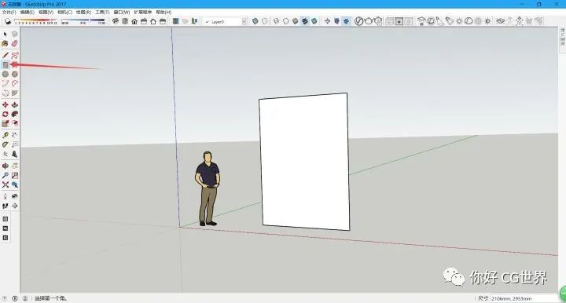This screenshot has height=303, width=566.
Task: Activate the Paint Bucket tool
Action: (x=5, y=44)
